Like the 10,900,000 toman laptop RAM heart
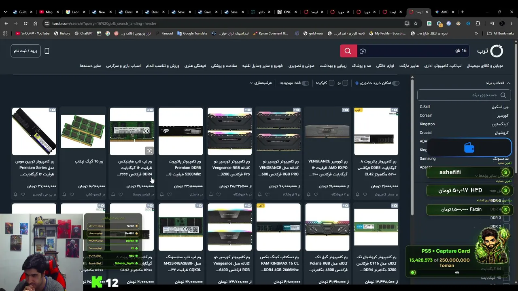 point(72,194)
